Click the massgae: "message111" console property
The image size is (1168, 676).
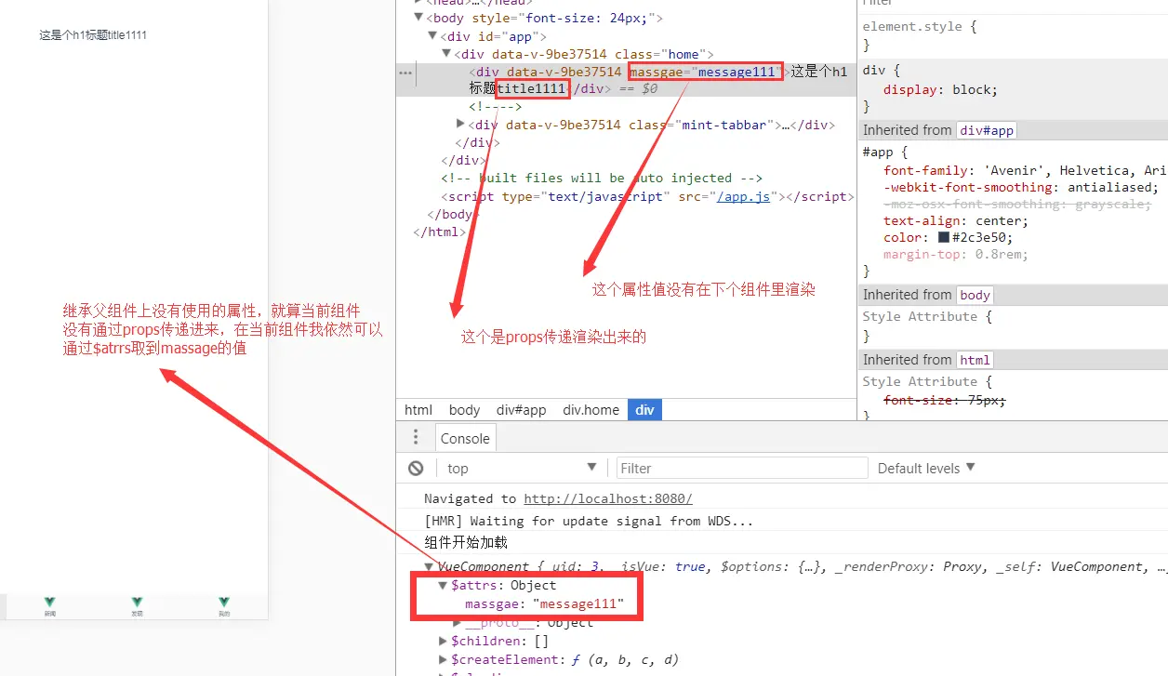[544, 604]
